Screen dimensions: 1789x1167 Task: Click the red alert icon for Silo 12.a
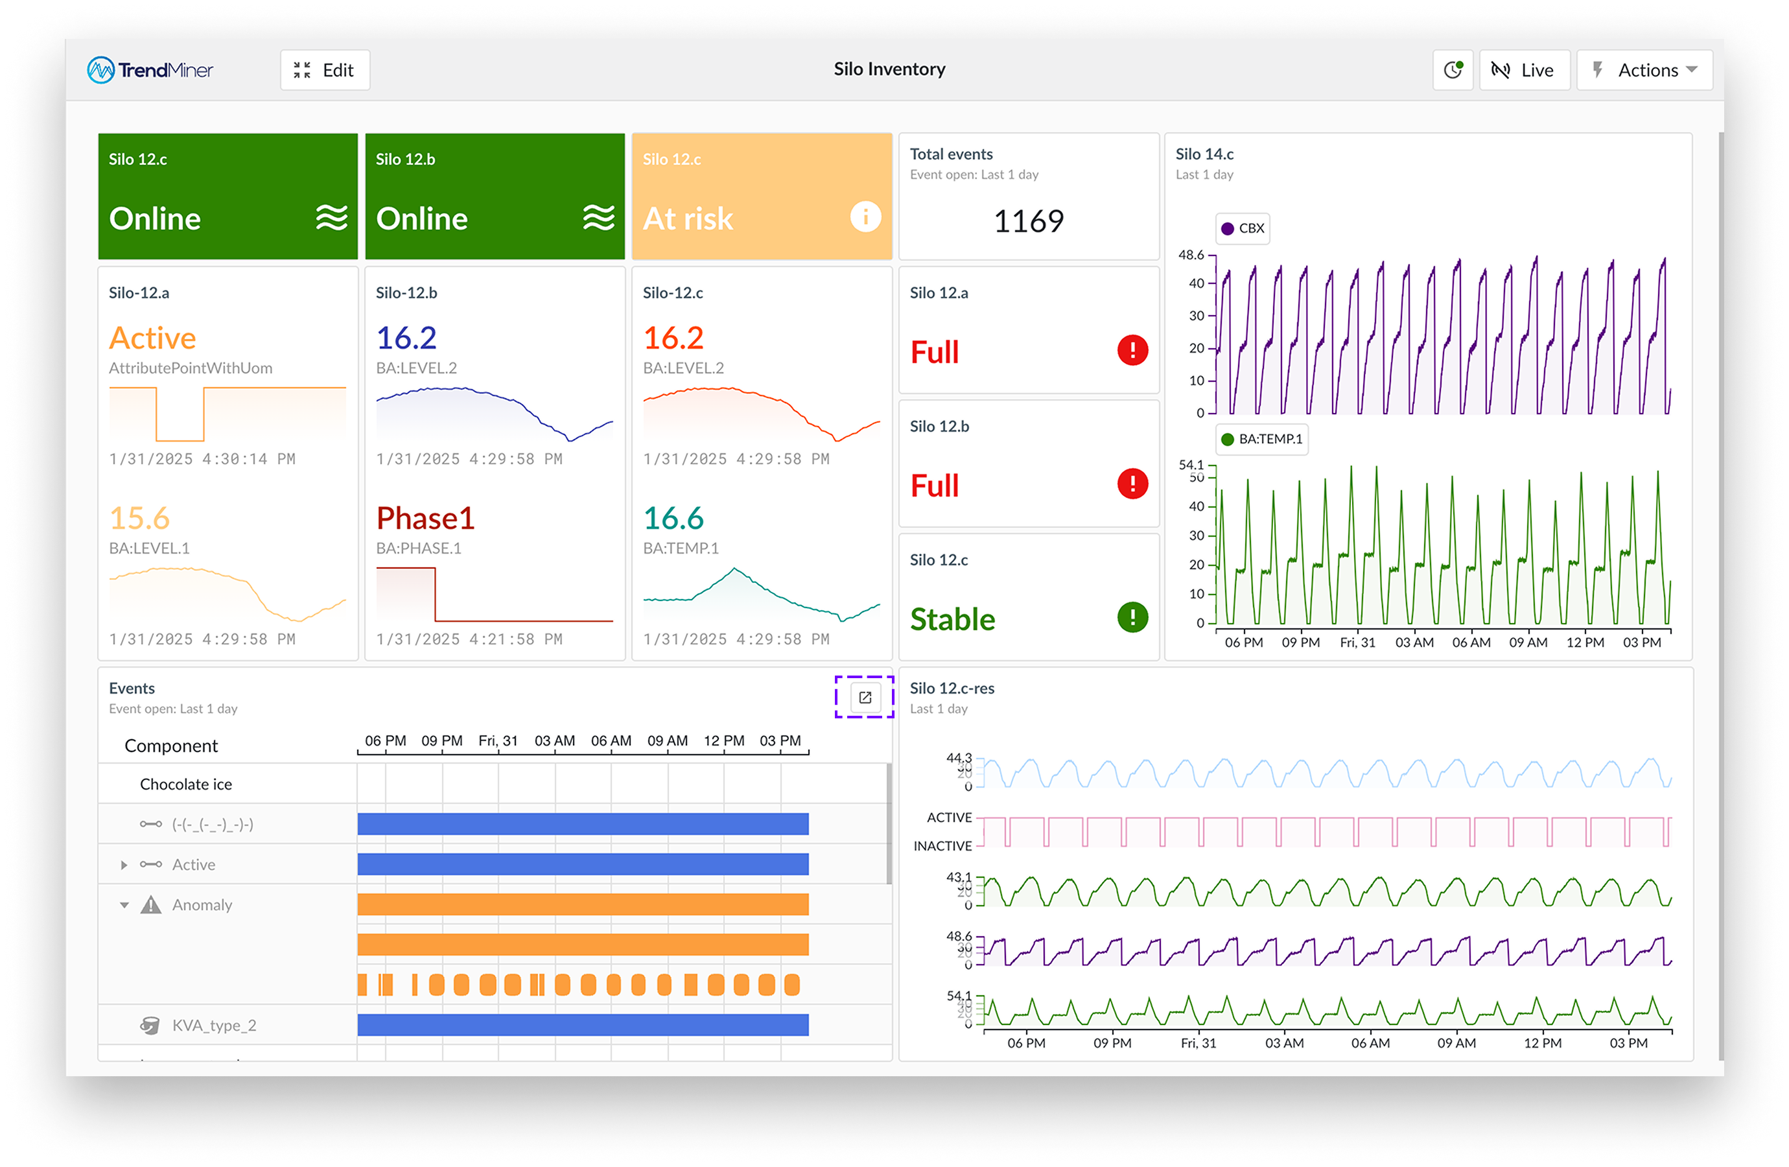(1131, 350)
